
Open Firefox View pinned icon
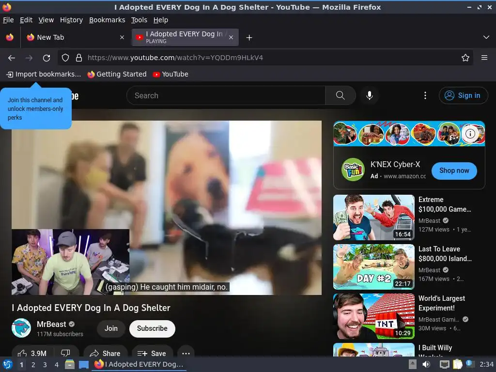(10, 37)
